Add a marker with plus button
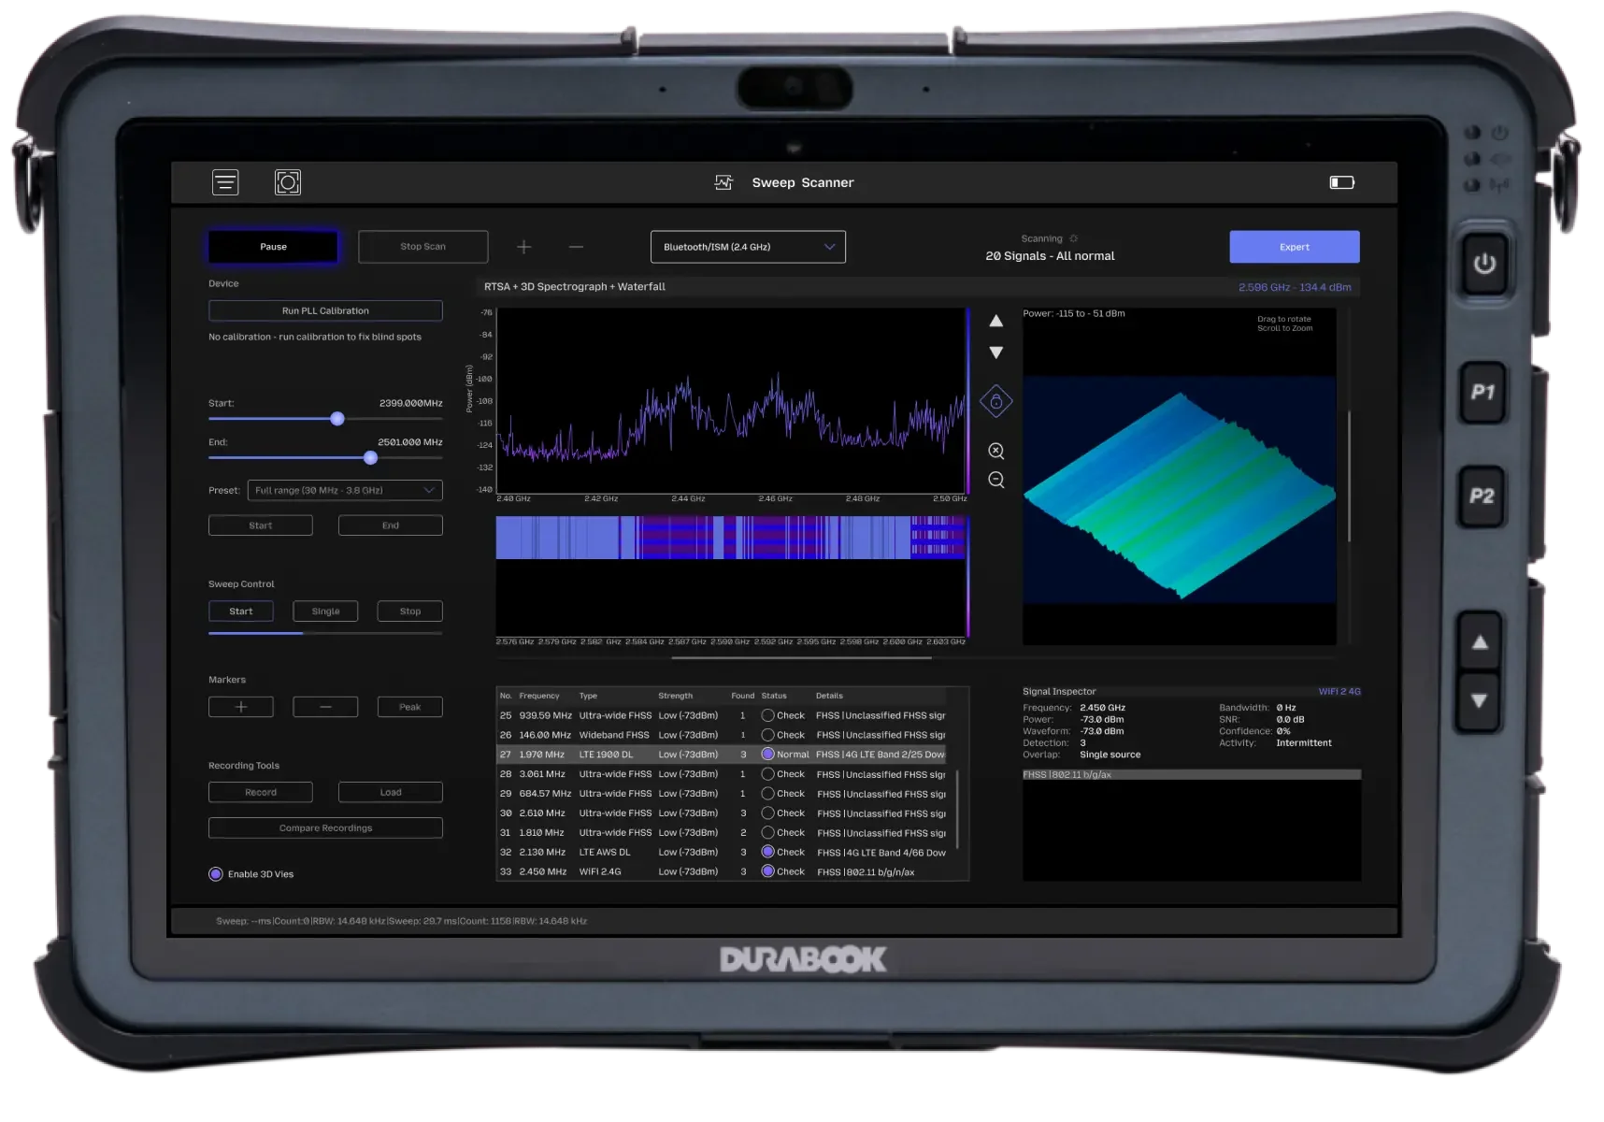Image resolution: width=1604 pixels, height=1122 pixels. [x=241, y=707]
